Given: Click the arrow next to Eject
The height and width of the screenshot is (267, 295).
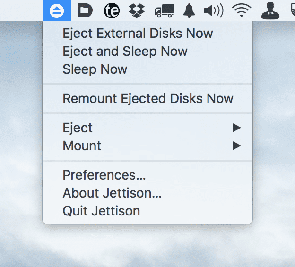Looking at the screenshot, I should [x=237, y=128].
